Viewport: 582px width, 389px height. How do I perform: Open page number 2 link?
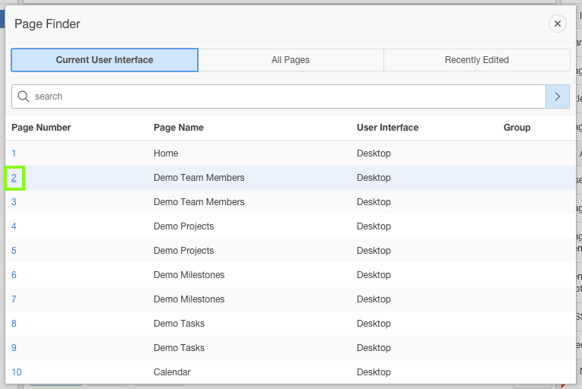coord(14,178)
